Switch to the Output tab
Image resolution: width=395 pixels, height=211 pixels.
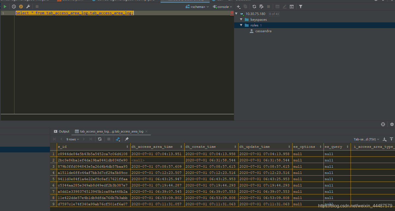62,131
